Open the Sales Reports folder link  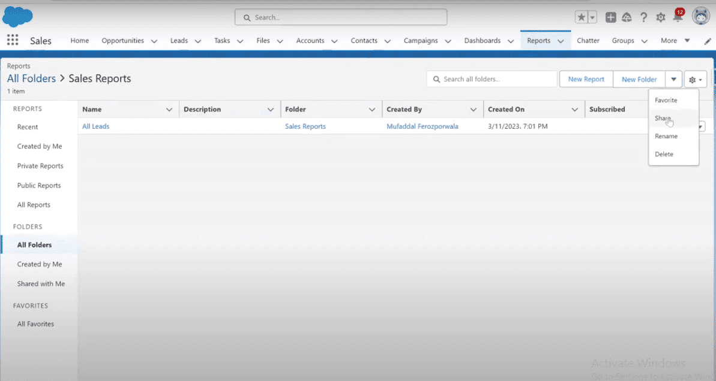(x=305, y=126)
